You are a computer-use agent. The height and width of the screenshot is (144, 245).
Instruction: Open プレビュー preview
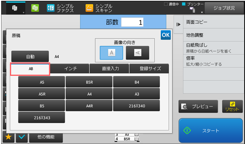[198, 106]
